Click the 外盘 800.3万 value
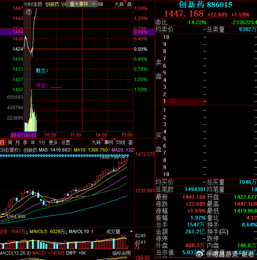The width and height of the screenshot is (257, 260). pos(195,245)
